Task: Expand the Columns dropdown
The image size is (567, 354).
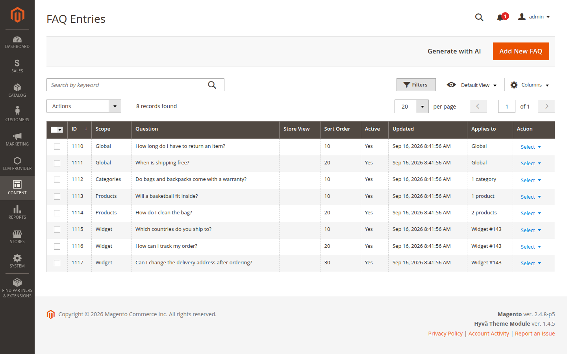Action: pyautogui.click(x=535, y=85)
